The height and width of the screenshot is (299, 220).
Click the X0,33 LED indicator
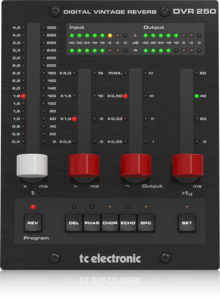125,119
